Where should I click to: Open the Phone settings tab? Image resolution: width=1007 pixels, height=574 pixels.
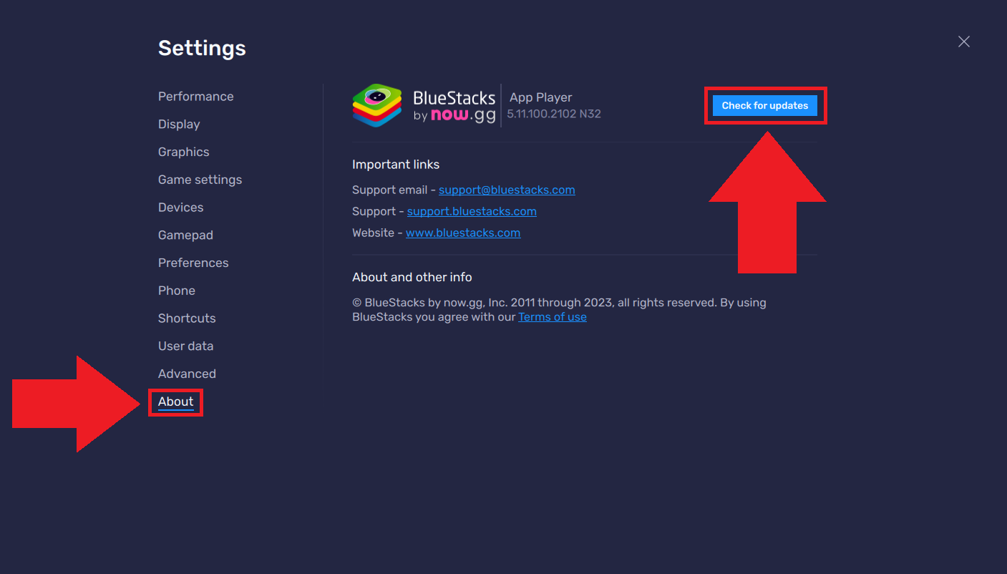176,291
